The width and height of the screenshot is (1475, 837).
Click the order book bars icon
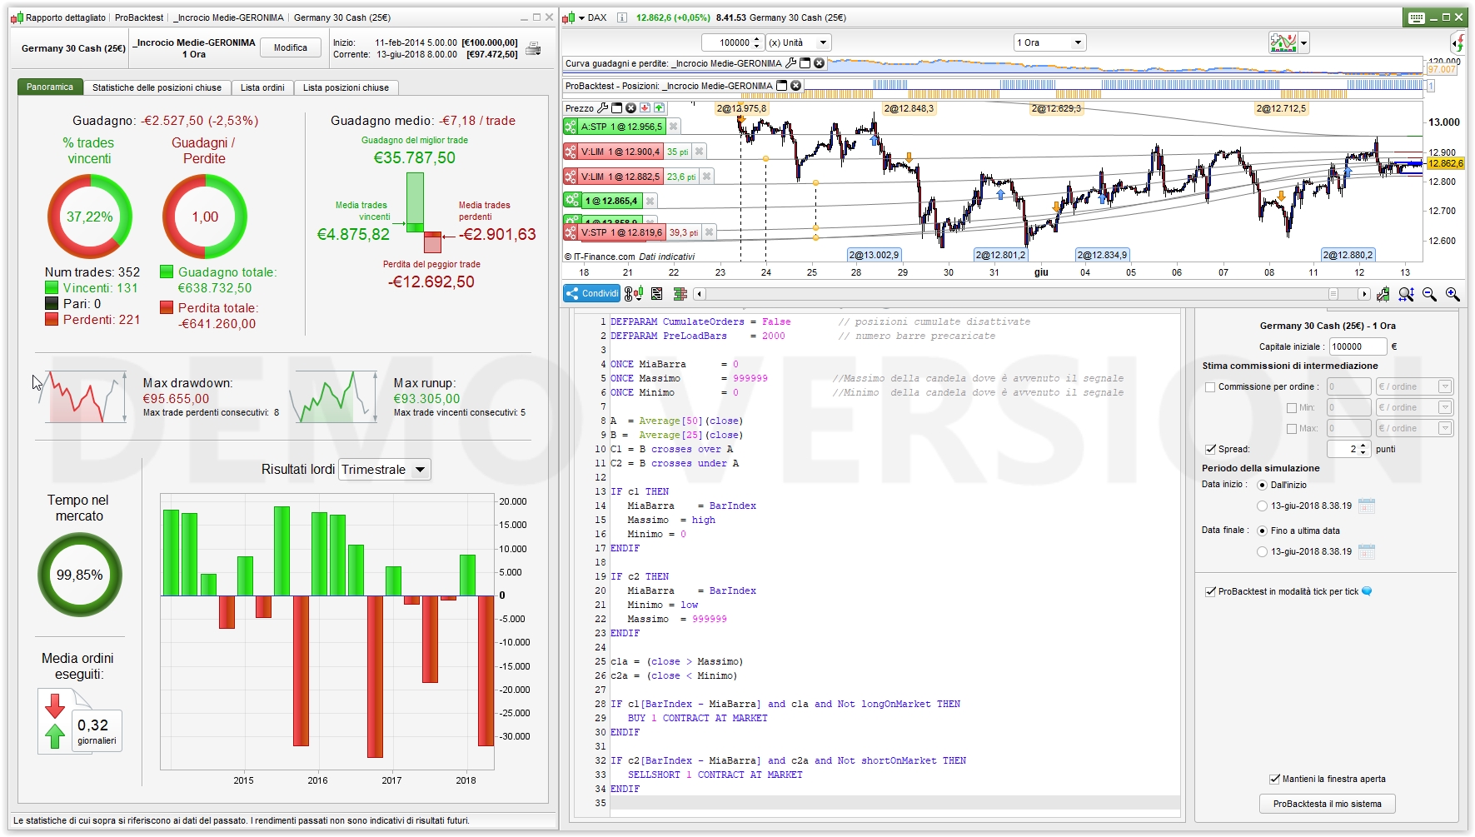point(680,294)
